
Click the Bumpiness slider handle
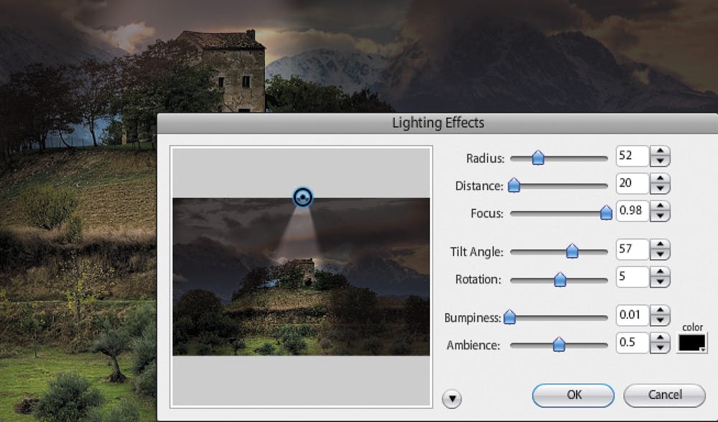(x=510, y=317)
